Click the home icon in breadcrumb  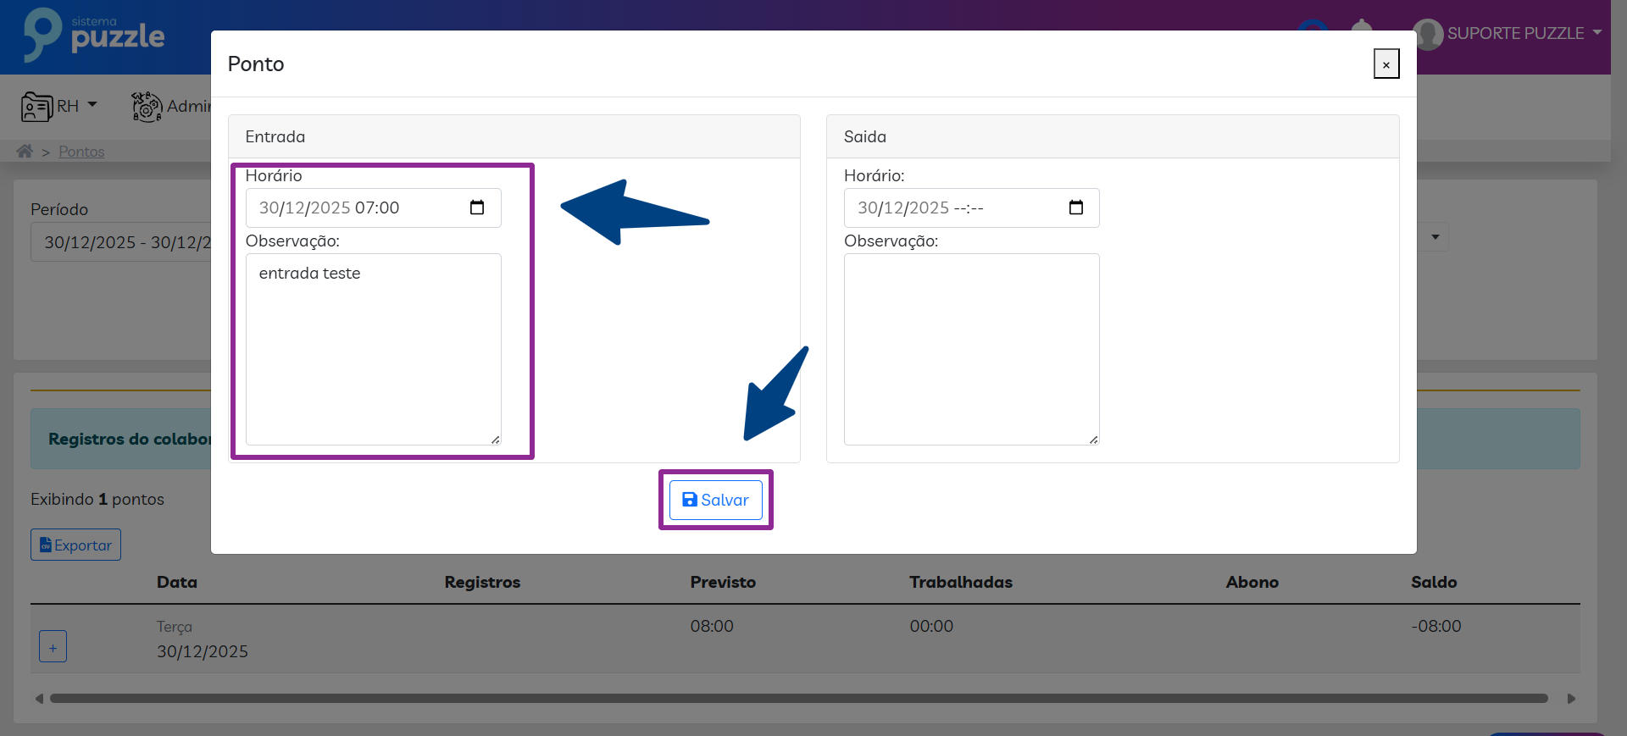pos(25,151)
